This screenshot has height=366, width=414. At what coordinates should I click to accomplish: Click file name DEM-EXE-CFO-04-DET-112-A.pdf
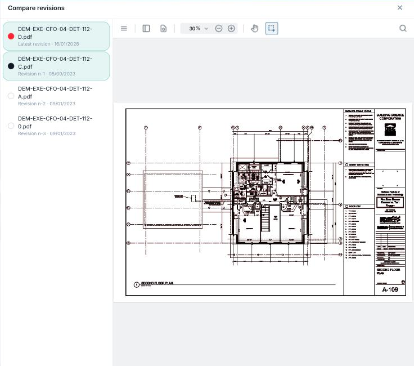[x=55, y=92]
